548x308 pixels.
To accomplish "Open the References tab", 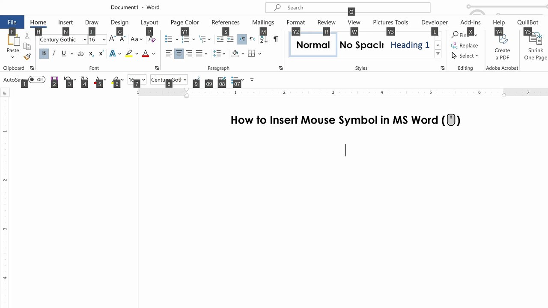I will (x=226, y=22).
